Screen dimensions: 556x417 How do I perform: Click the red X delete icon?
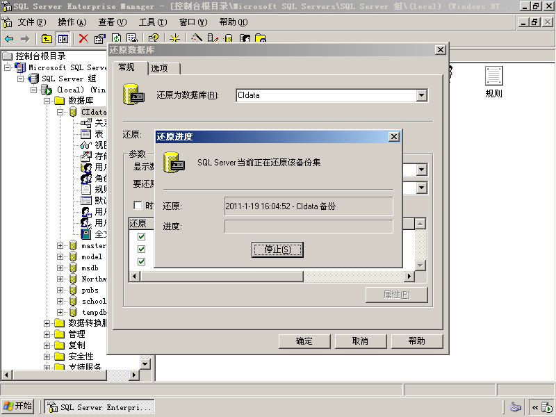[x=83, y=38]
